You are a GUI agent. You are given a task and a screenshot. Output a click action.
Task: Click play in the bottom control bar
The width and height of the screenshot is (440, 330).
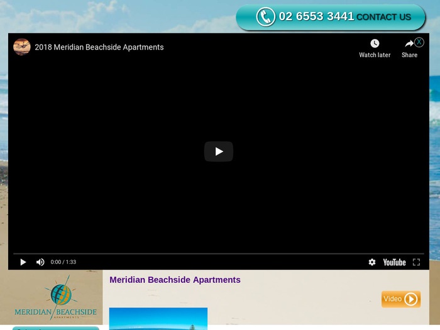(23, 262)
